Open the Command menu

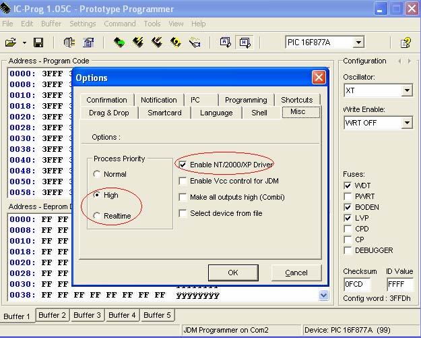pyautogui.click(x=120, y=24)
